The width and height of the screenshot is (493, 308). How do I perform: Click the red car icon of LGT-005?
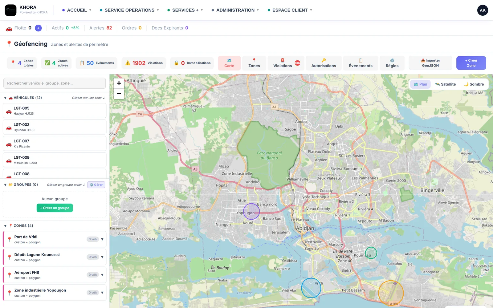point(9,111)
